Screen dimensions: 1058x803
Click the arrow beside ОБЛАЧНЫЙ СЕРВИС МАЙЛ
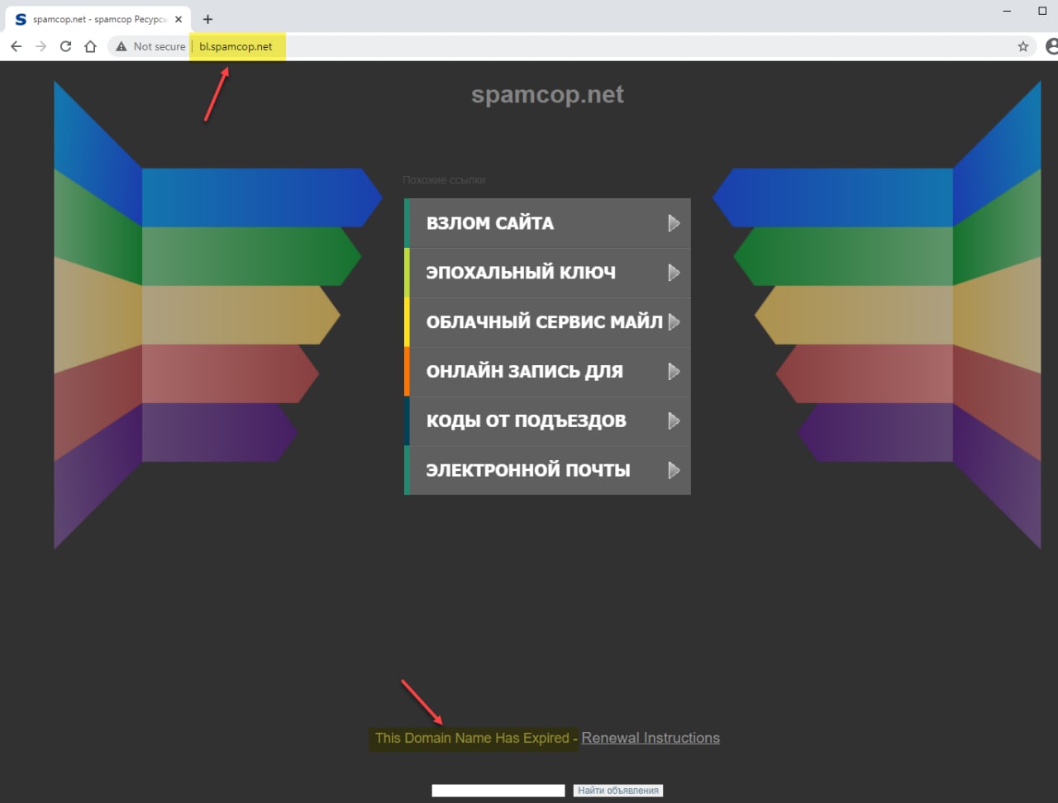pyautogui.click(x=674, y=322)
